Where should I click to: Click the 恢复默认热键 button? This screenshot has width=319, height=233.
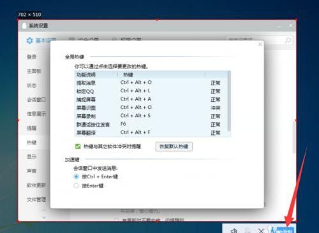pyautogui.click(x=174, y=146)
